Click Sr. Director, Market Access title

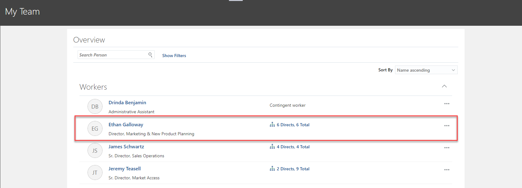pyautogui.click(x=134, y=178)
